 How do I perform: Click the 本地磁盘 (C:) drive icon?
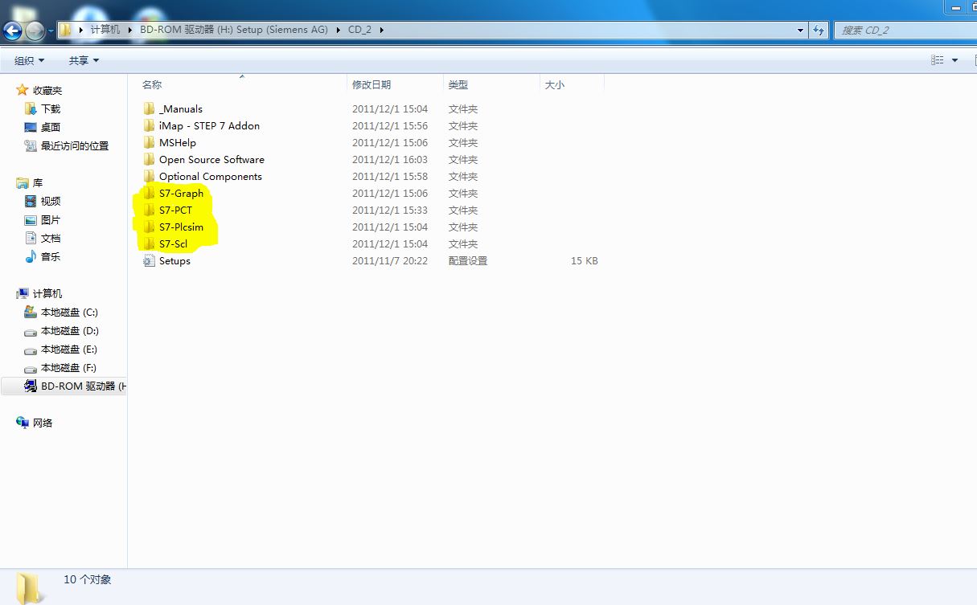(x=31, y=312)
